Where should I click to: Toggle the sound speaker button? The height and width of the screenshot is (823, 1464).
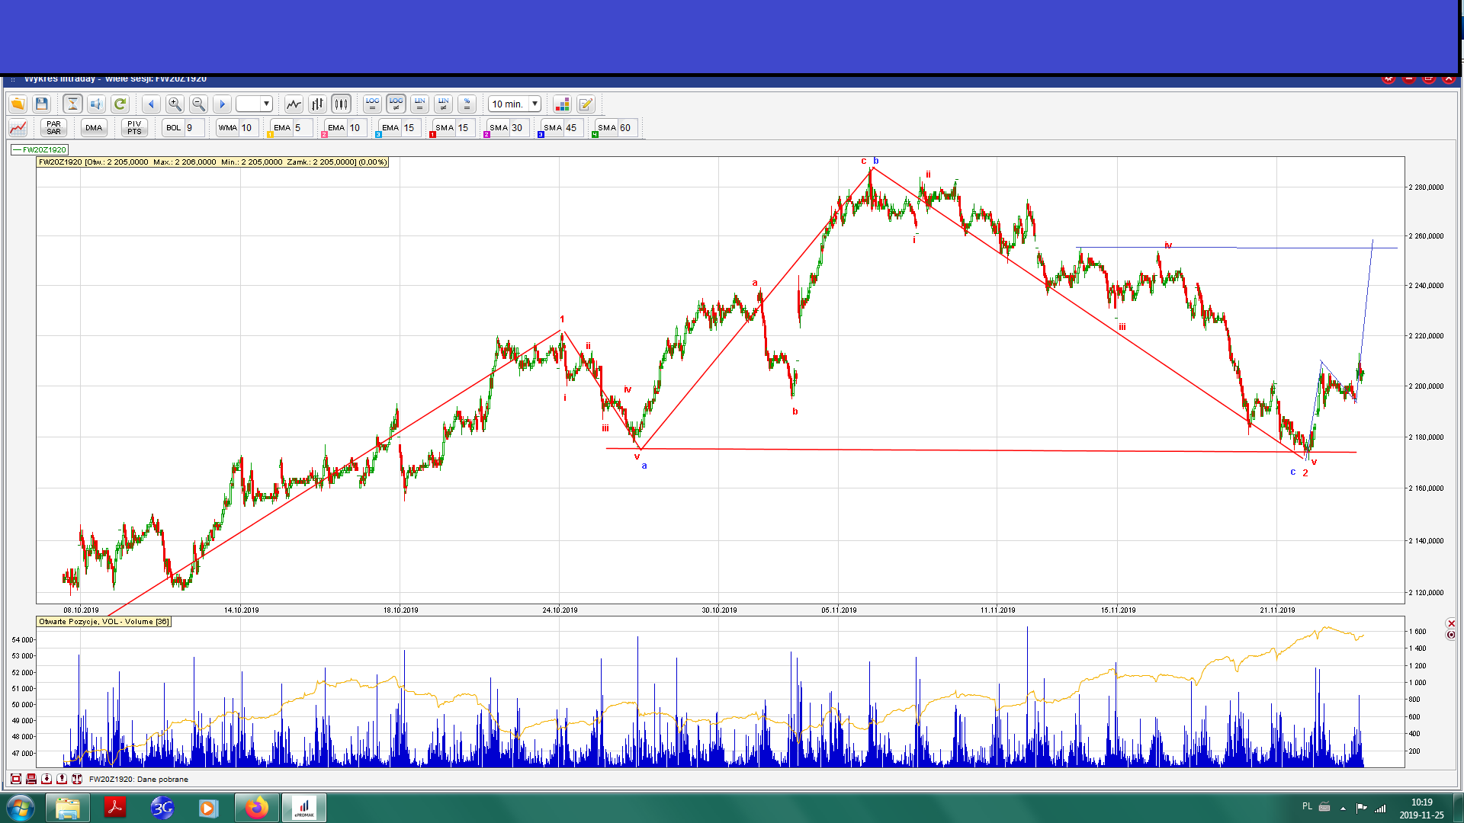(x=96, y=104)
